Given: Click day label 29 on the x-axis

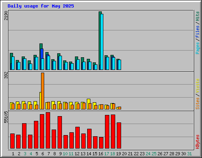Looking at the screenshot, I should click(178, 154).
